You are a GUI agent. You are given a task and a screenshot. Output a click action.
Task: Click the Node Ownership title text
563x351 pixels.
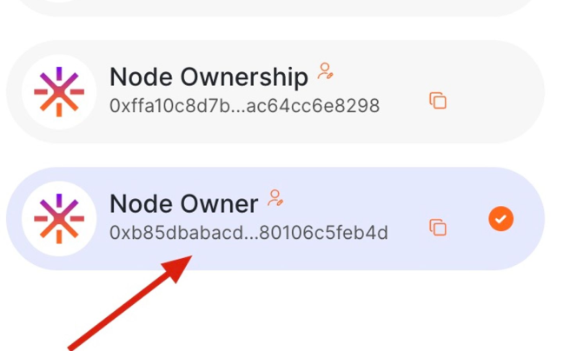tap(209, 77)
